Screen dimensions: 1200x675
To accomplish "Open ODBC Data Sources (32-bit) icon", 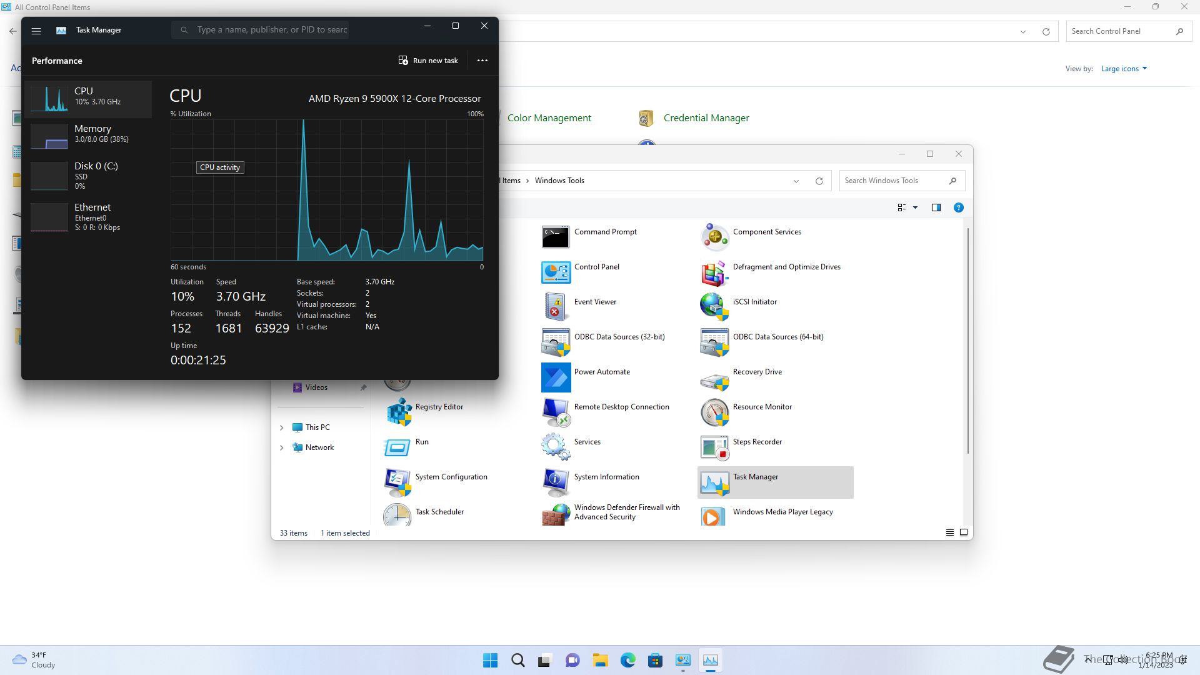I will click(x=556, y=342).
